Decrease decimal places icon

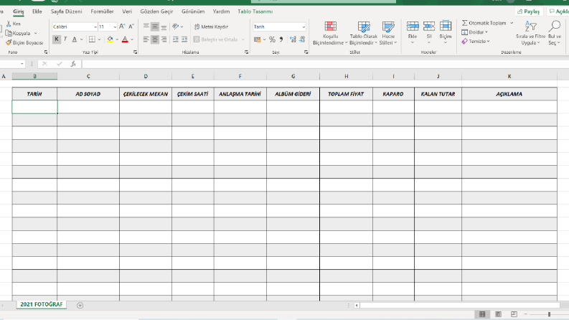[x=302, y=39]
